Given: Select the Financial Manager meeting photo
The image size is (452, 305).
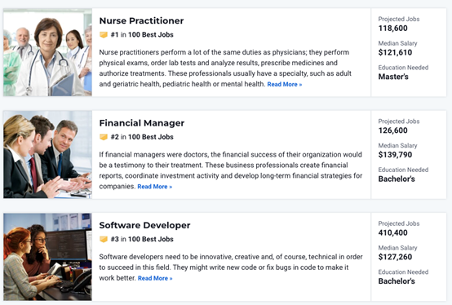Looking at the screenshot, I should coord(47,155).
